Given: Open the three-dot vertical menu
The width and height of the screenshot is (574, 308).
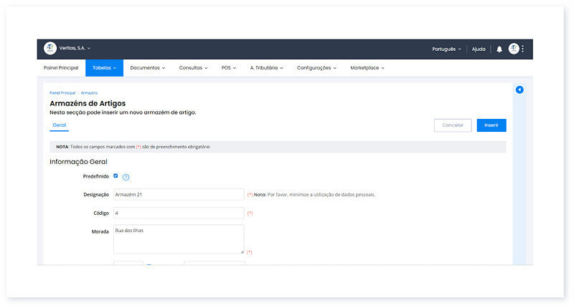Looking at the screenshot, I should click(523, 49).
